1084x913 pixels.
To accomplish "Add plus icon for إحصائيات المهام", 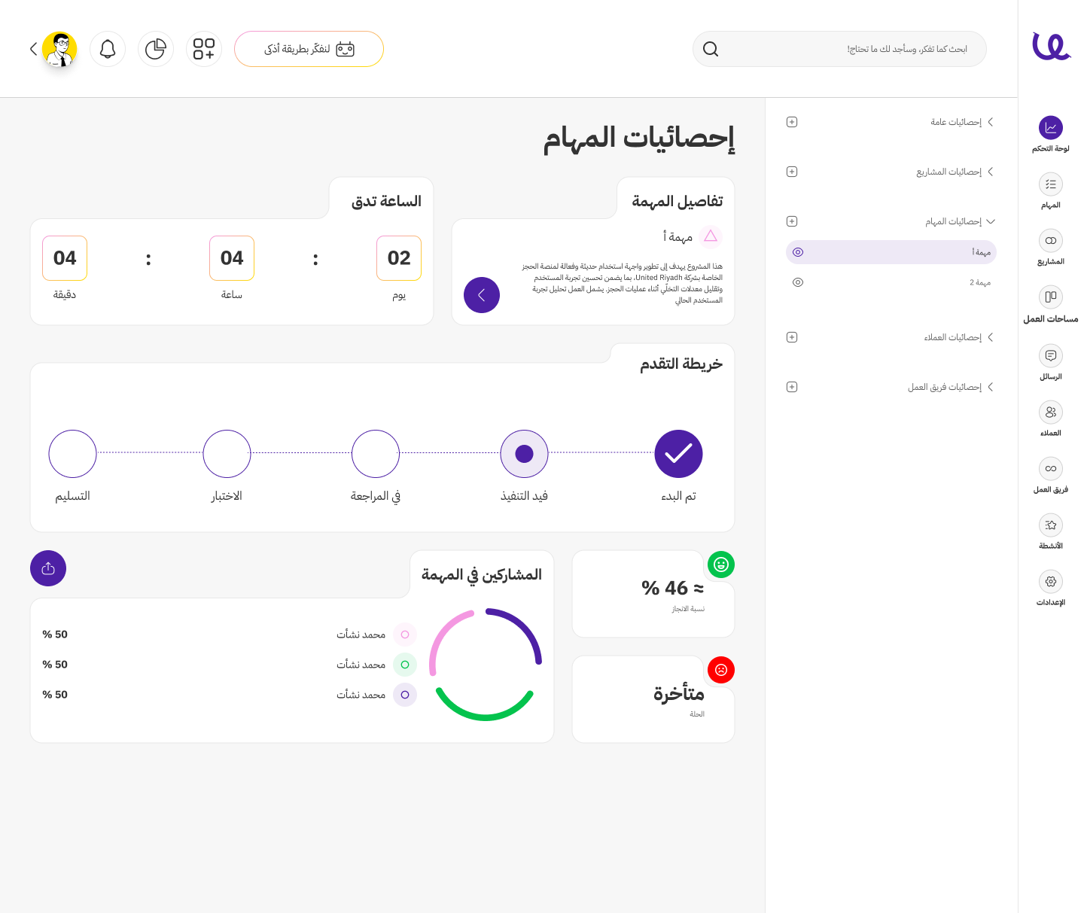I will [x=792, y=221].
